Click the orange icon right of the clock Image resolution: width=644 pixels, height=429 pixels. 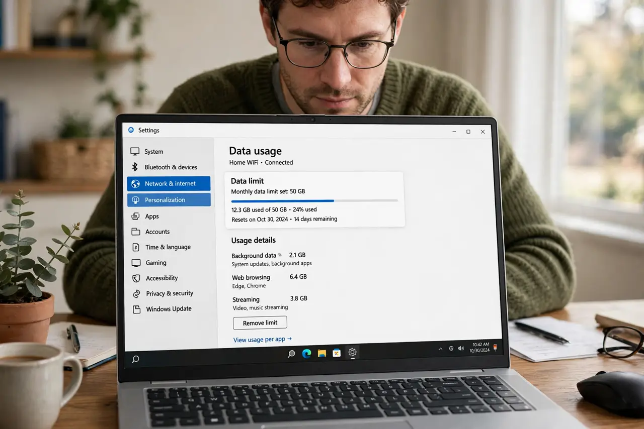pyautogui.click(x=495, y=347)
